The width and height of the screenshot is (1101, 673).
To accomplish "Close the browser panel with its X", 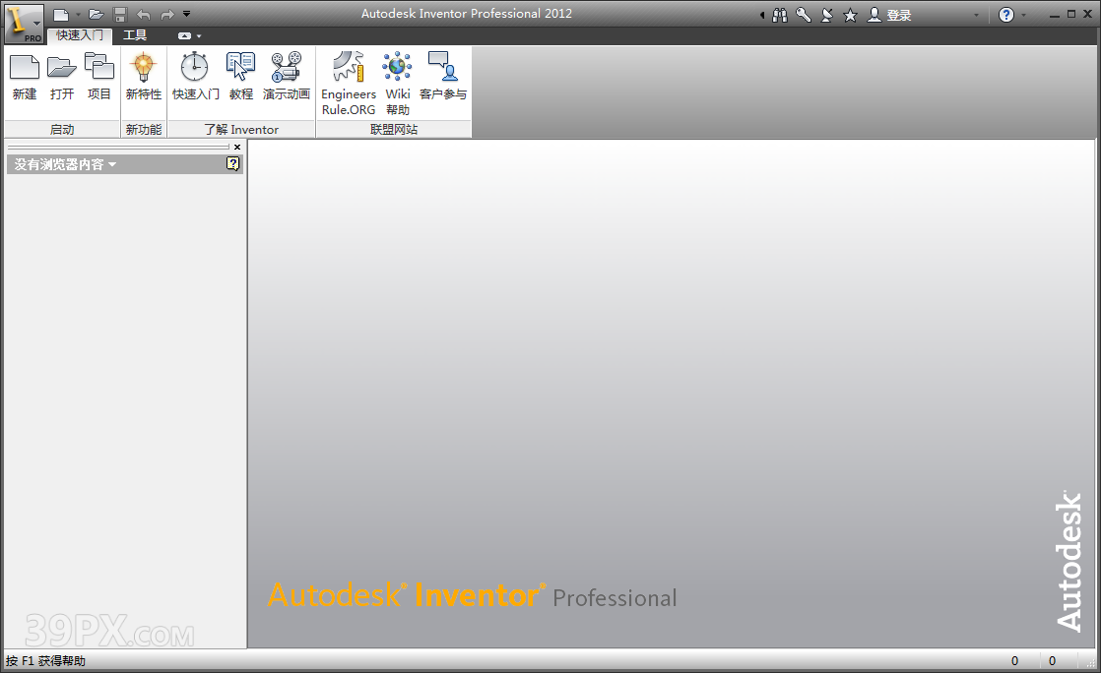I will (236, 147).
